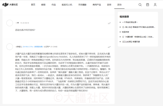Click the DJI Mini 3 Pro device tag
Viewport: 163px width, 106px height.
click(x=33, y=47)
